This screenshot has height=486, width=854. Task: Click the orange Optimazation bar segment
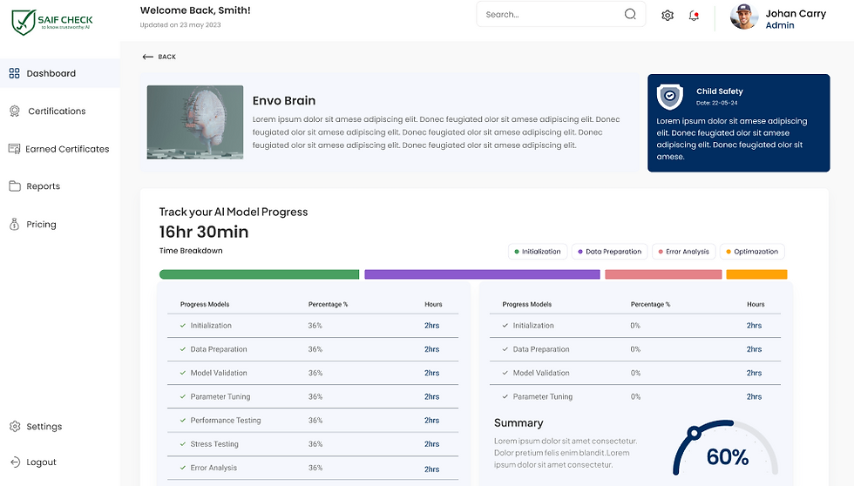pyautogui.click(x=756, y=274)
